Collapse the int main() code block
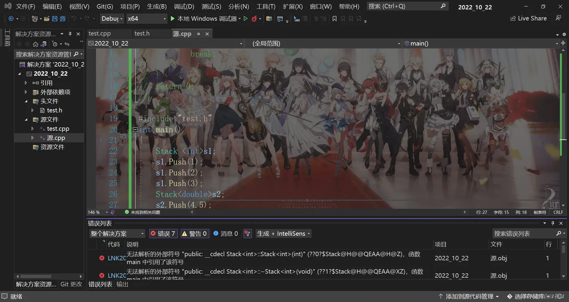Screen dimensions: 569x302 pyautogui.click(x=135, y=129)
